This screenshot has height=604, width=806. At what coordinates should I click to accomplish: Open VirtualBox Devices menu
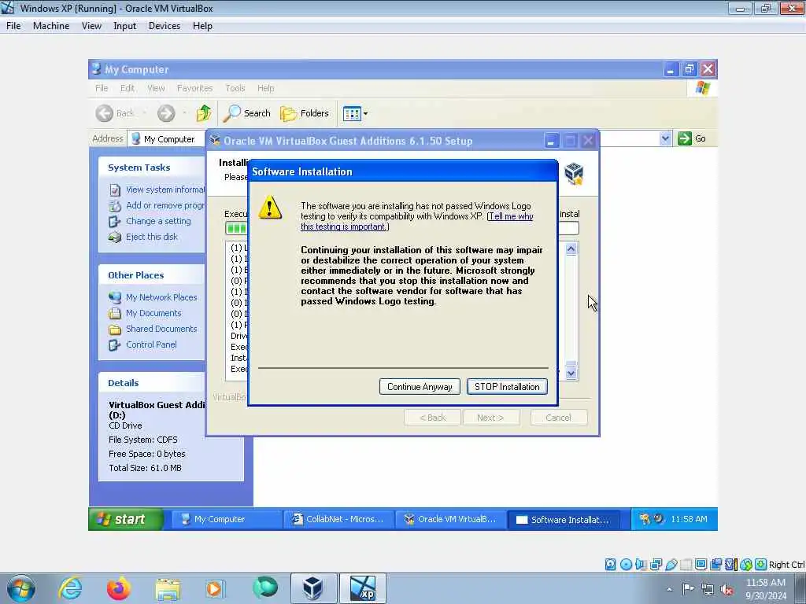coord(165,26)
